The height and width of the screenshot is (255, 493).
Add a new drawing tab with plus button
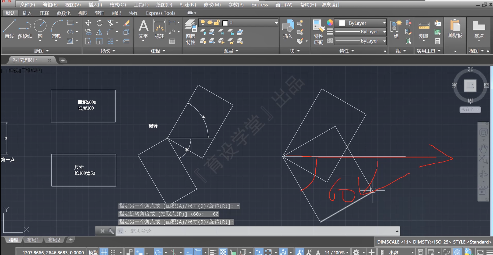point(63,60)
